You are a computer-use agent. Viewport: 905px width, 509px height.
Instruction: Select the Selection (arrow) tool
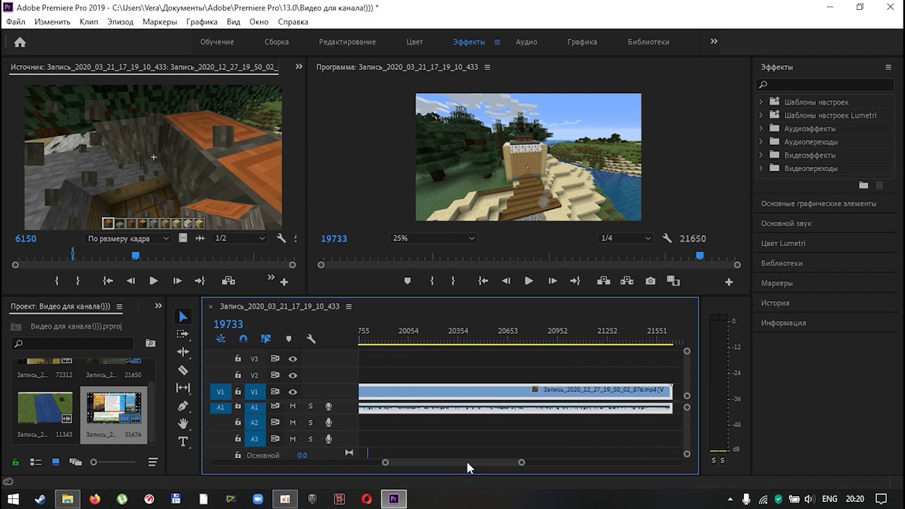point(183,316)
